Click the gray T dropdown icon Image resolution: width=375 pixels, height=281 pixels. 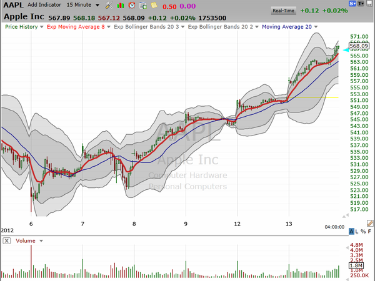click(361, 3)
